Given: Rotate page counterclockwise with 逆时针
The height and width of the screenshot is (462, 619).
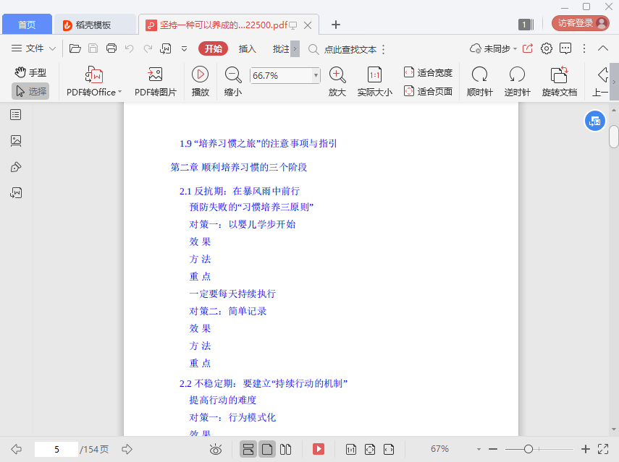Looking at the screenshot, I should [517, 74].
